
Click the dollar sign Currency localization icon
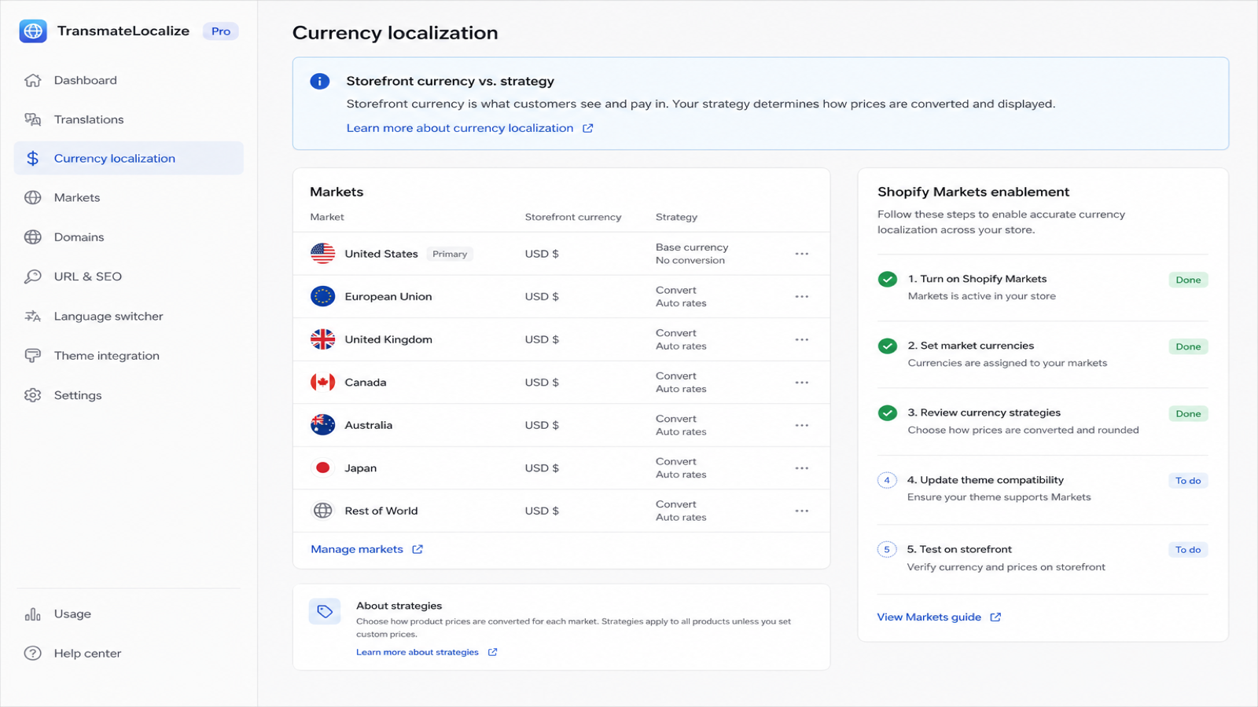(x=32, y=159)
